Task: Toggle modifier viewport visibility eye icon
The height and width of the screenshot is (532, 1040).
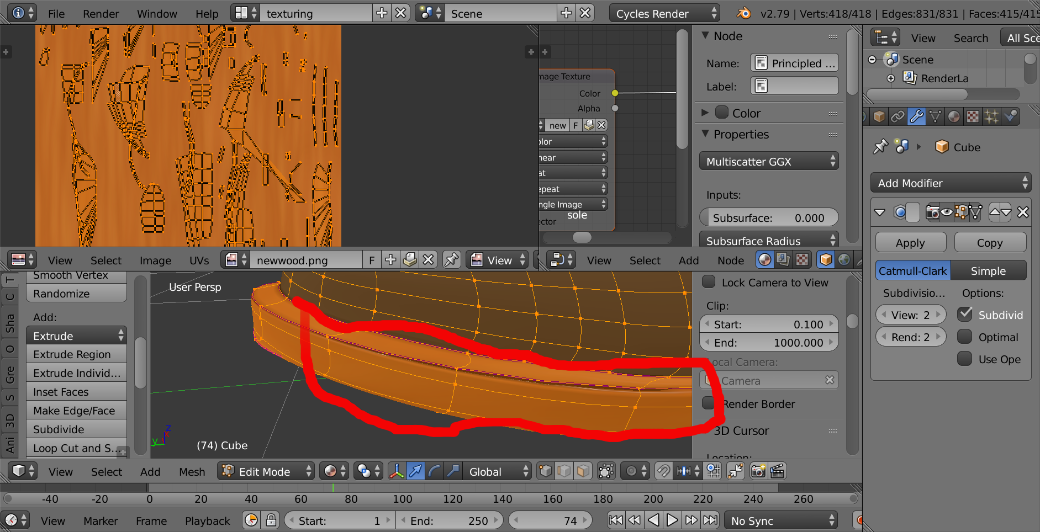Action: click(947, 212)
